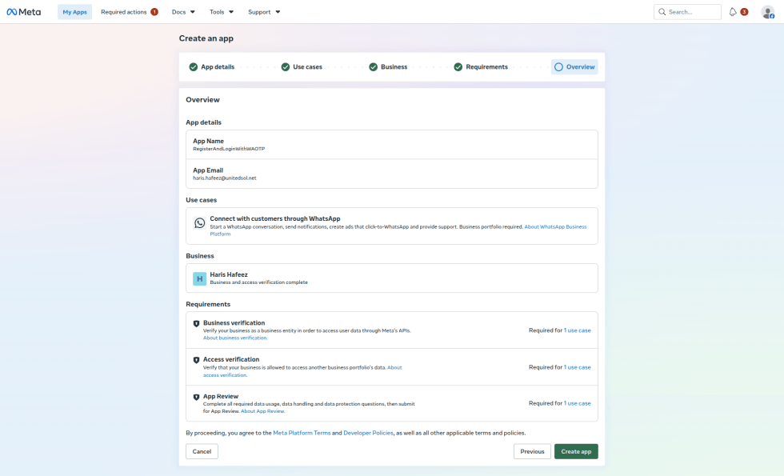This screenshot has width=784, height=476.
Task: Open Business verification 1 use case link
Action: click(577, 330)
